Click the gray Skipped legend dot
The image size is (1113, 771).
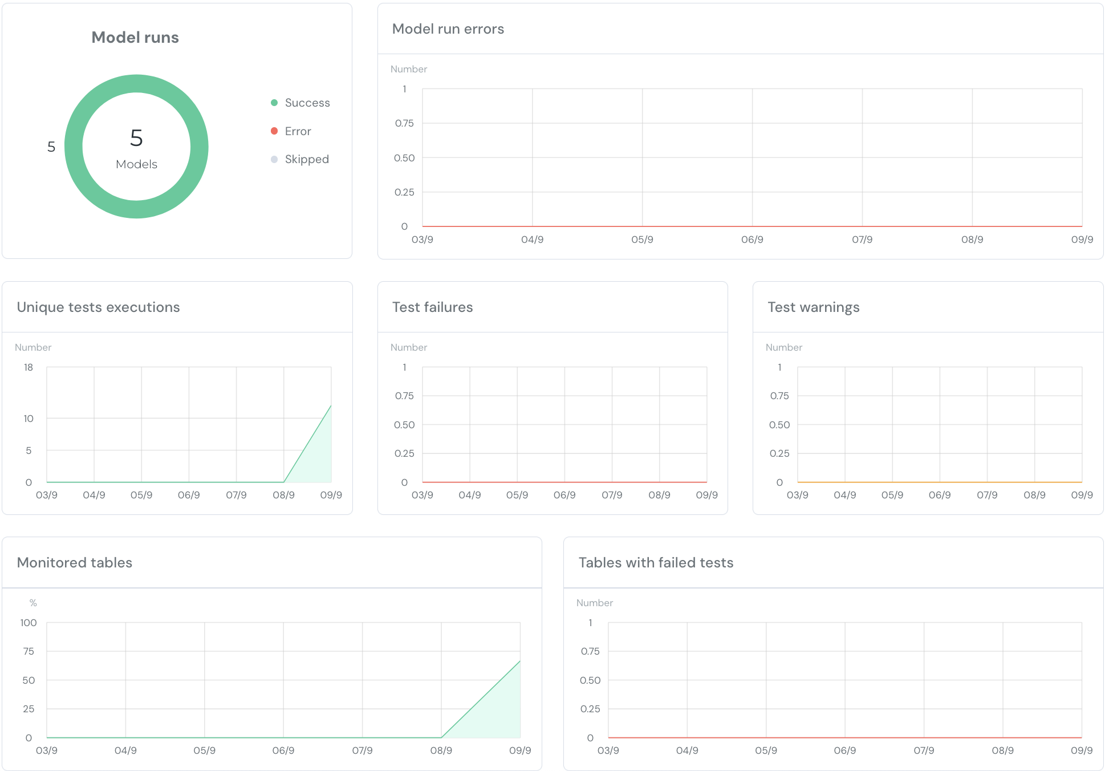pos(274,159)
